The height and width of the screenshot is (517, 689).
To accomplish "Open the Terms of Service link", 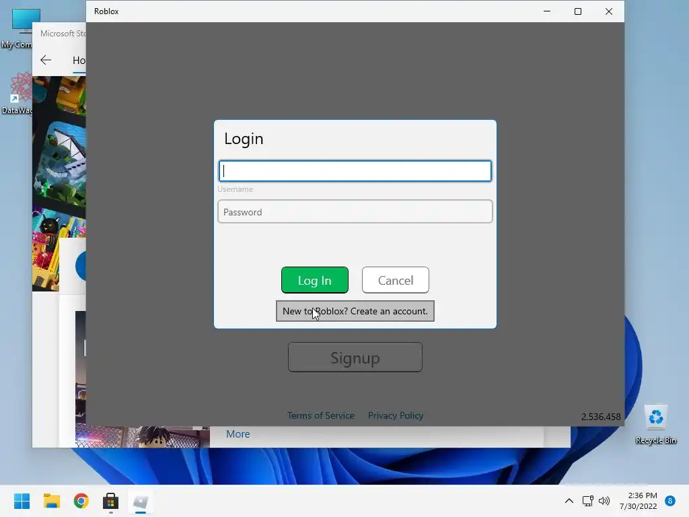I will point(321,415).
